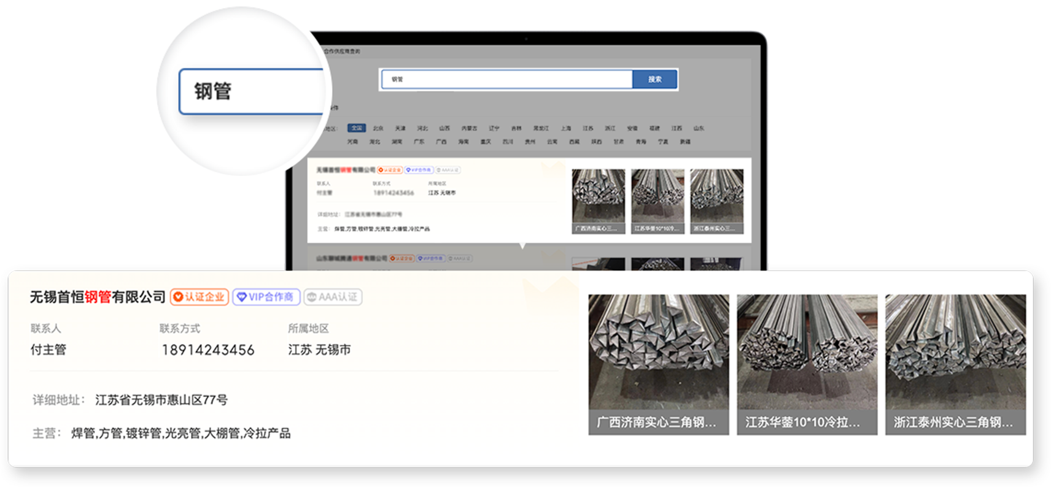Click the 认证企业 badge icon in enlarged card

pos(200,297)
